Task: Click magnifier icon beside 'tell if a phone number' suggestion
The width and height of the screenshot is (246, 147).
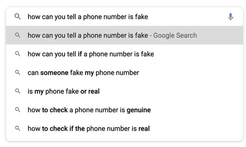Action: point(18,54)
